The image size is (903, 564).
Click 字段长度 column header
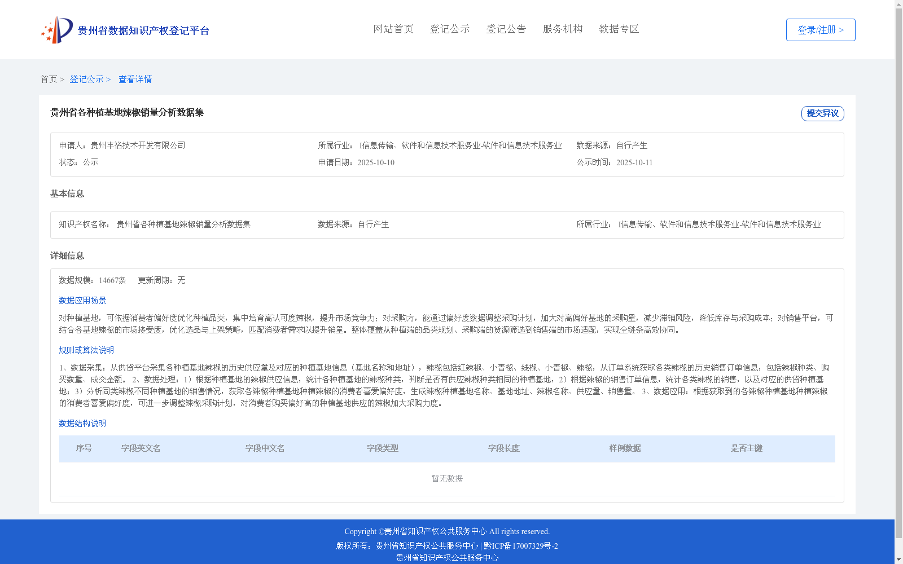click(504, 448)
